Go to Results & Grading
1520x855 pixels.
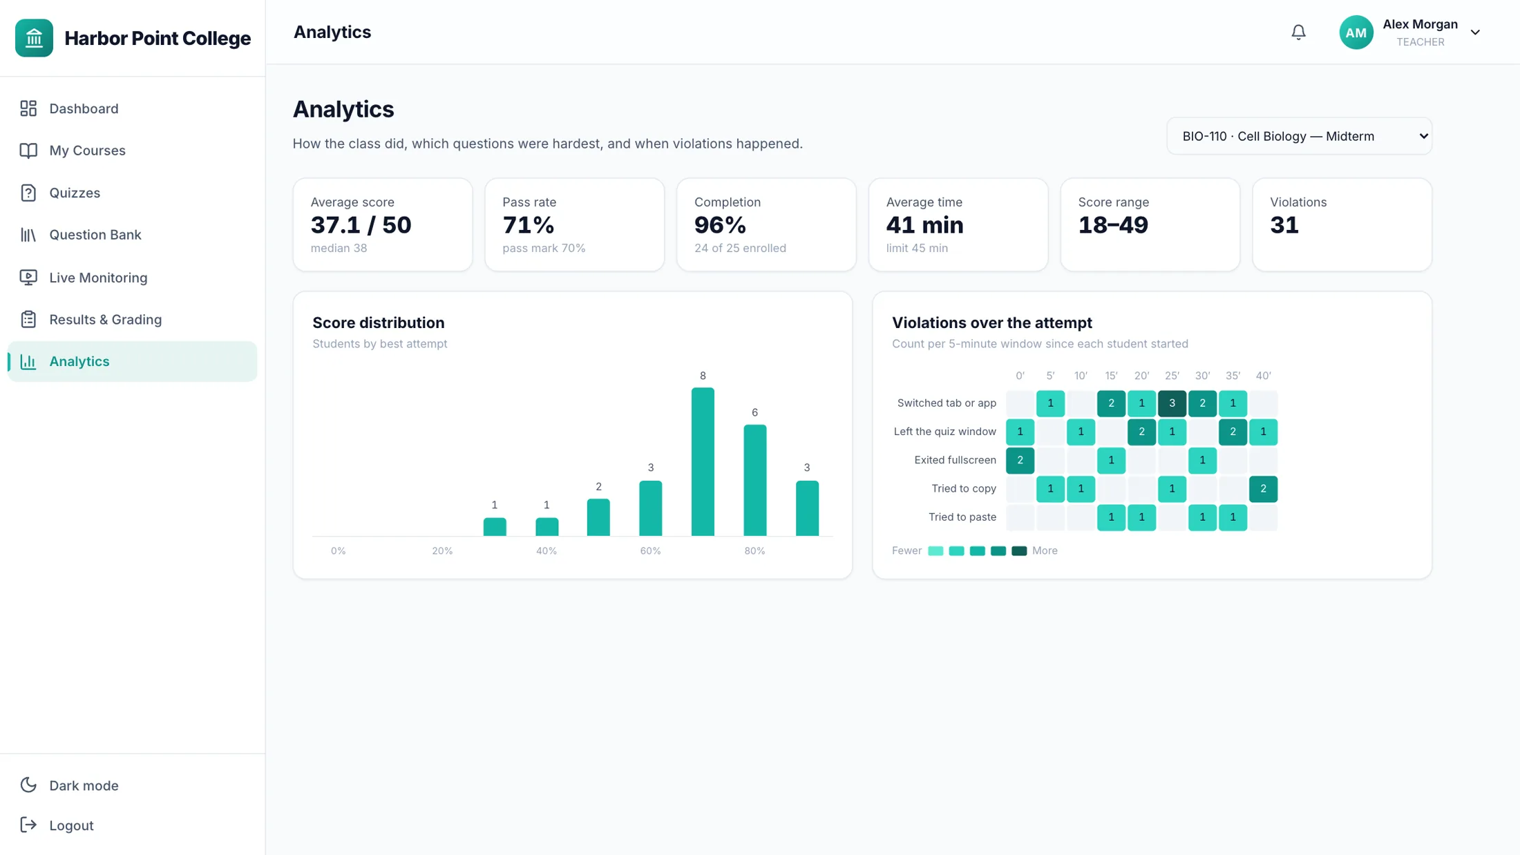[133, 319]
